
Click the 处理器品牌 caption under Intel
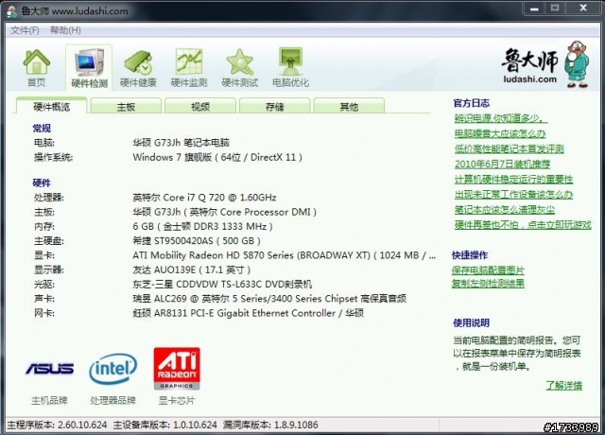(x=112, y=400)
